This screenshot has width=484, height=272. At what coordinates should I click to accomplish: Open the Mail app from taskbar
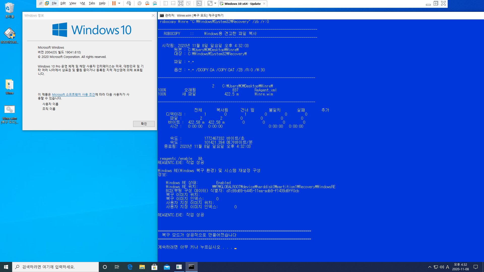click(x=167, y=267)
